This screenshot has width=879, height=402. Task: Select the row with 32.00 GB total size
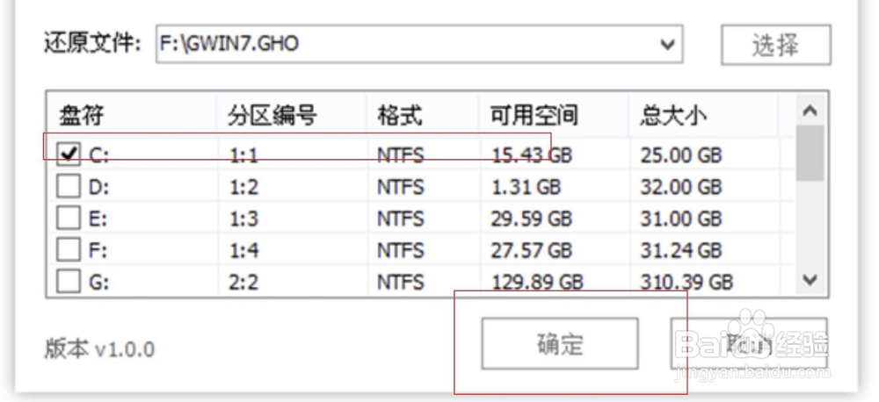point(420,186)
